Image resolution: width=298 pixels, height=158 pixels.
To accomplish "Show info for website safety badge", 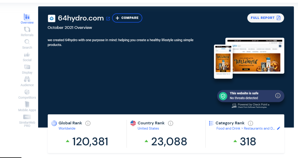I will coord(278,96).
